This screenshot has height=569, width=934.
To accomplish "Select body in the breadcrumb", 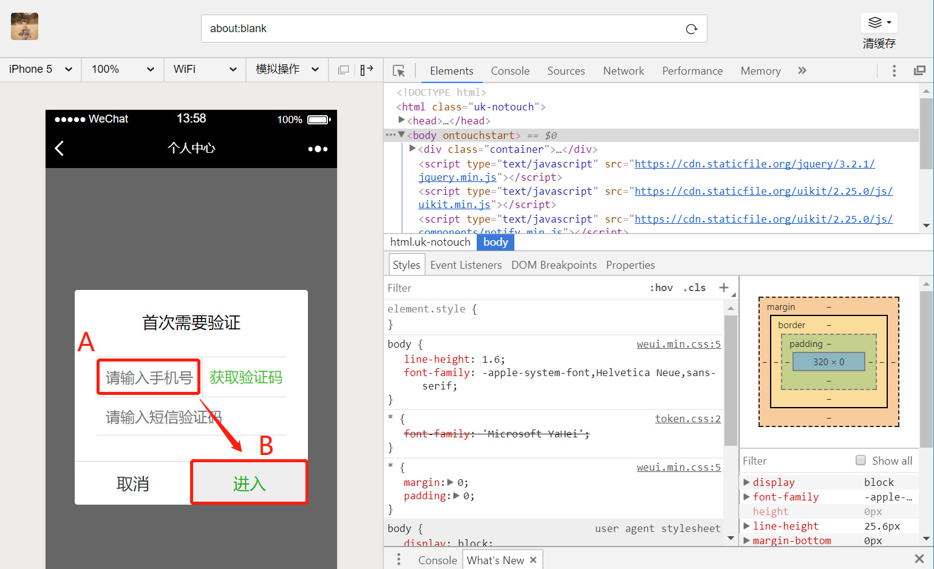I will click(496, 242).
